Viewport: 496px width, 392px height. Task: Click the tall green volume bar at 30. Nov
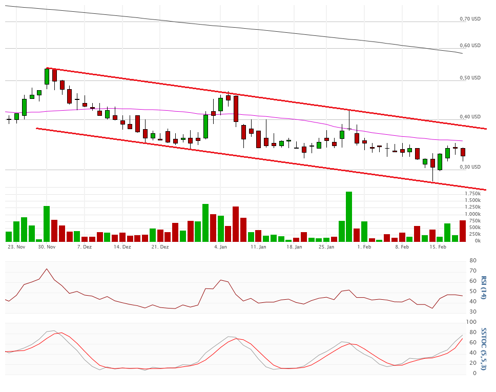[x=47, y=224]
